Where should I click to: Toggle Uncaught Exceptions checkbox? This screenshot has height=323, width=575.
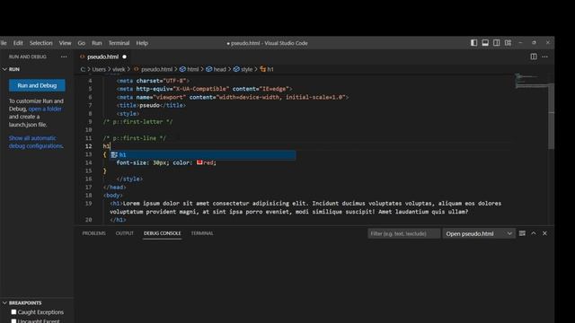(14, 321)
